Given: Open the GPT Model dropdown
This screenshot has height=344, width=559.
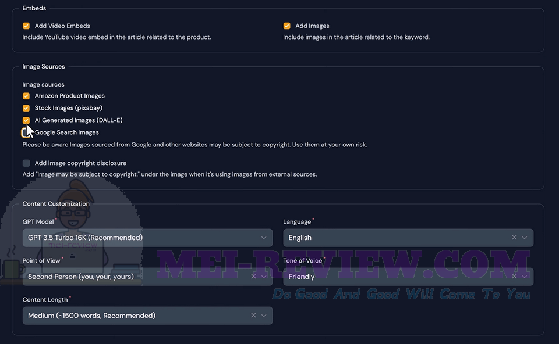Looking at the screenshot, I should tap(147, 238).
